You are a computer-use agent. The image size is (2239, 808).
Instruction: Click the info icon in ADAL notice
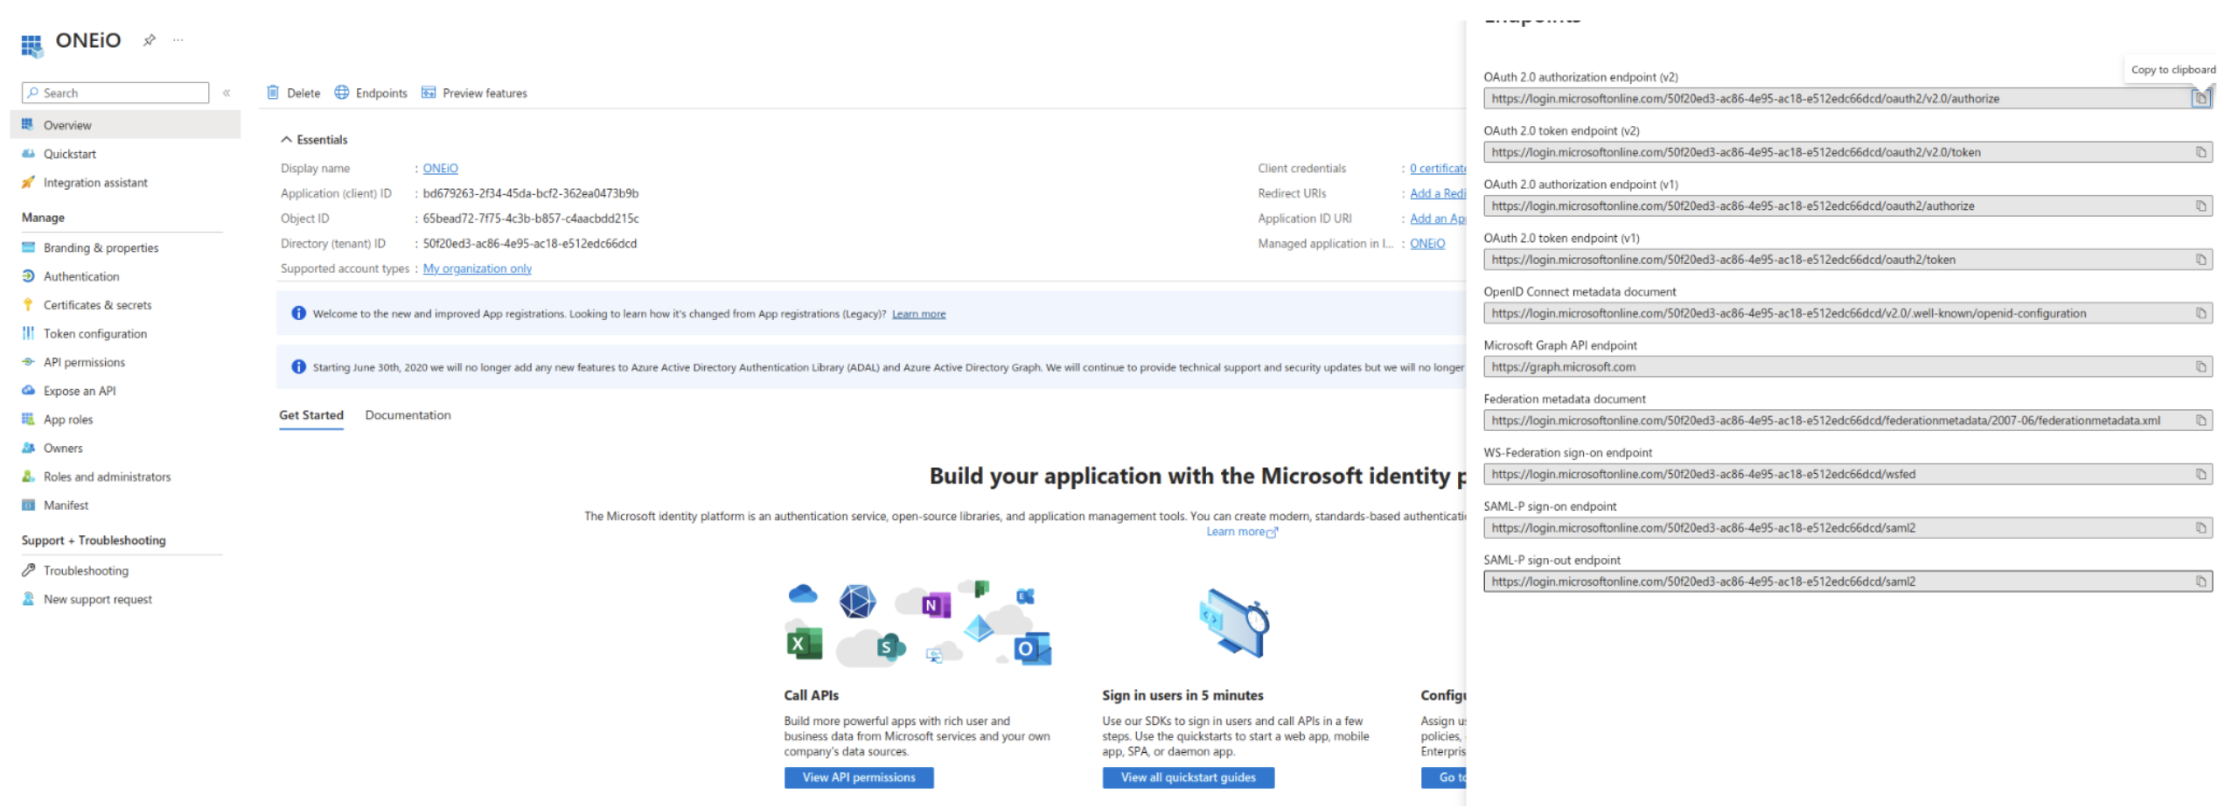pyautogui.click(x=298, y=367)
